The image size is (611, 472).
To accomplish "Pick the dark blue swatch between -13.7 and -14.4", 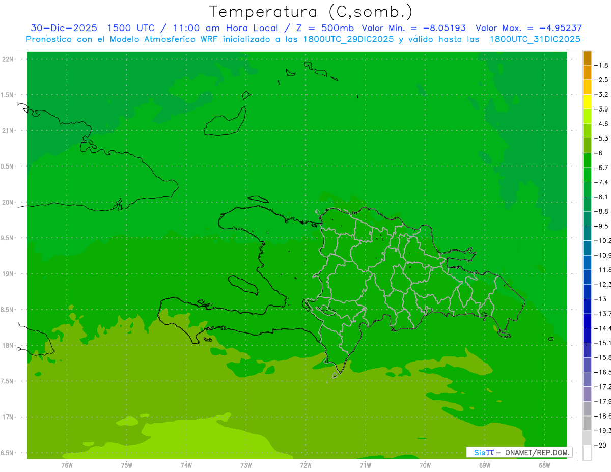I will coord(587,321).
